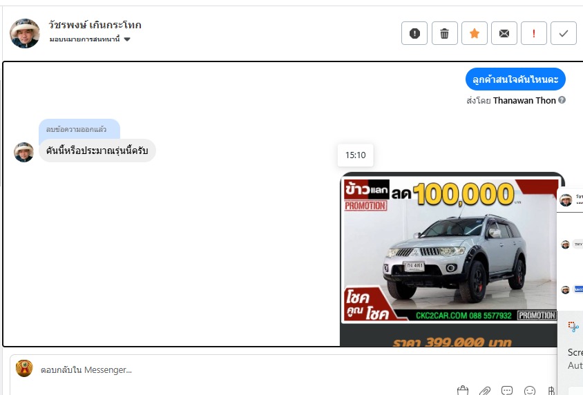Click sender avatar beside customer message

(23, 152)
